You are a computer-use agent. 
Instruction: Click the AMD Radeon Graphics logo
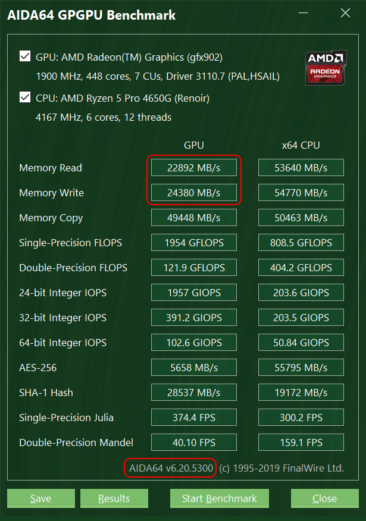(326, 67)
